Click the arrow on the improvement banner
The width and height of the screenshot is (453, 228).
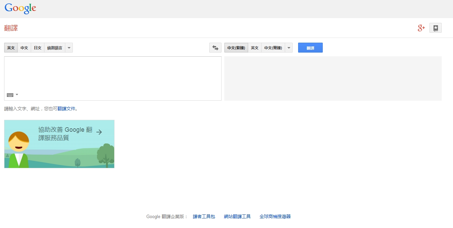(99, 132)
